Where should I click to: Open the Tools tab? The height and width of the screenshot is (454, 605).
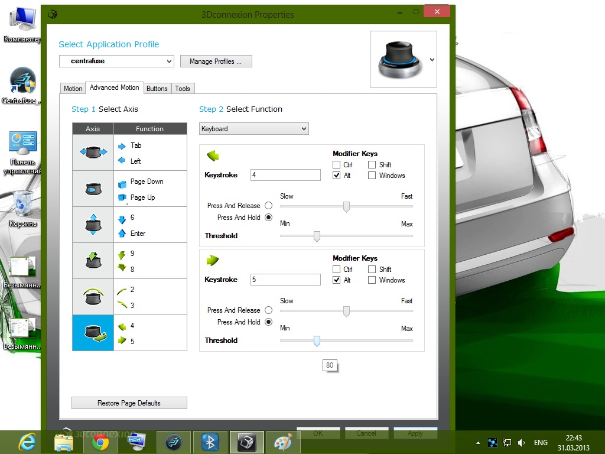[x=183, y=89]
